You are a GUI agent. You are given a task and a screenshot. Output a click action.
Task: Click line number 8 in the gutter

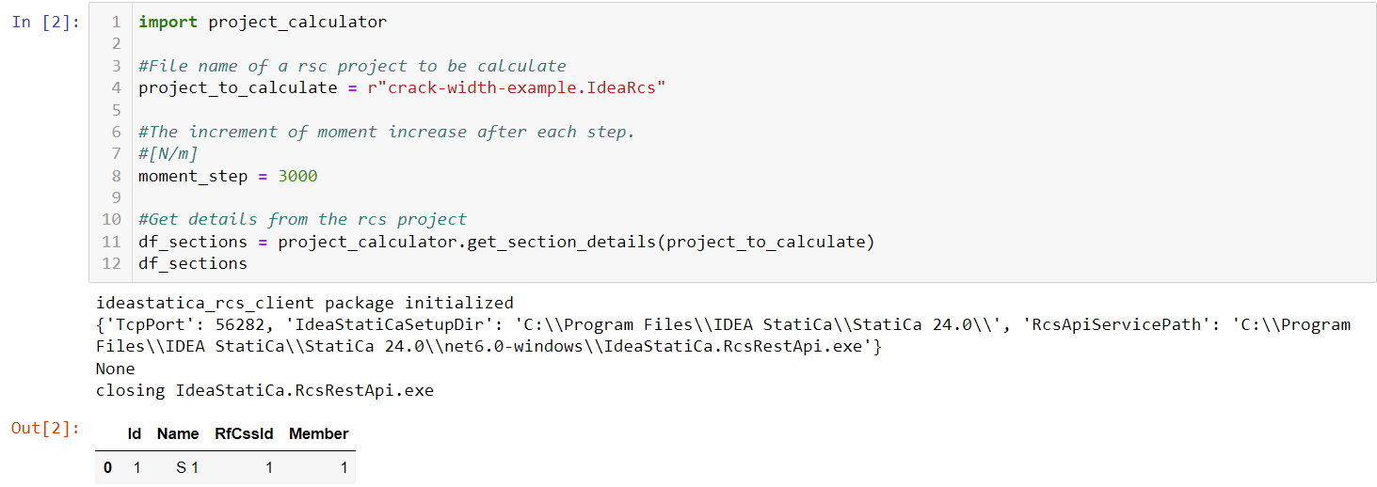(116, 176)
